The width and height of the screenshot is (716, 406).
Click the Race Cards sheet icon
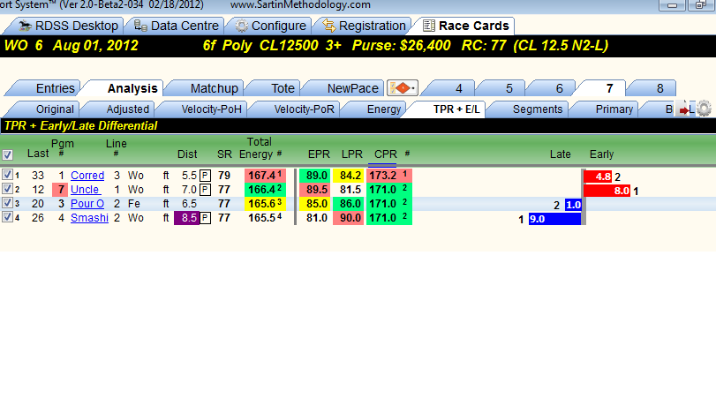pos(429,26)
